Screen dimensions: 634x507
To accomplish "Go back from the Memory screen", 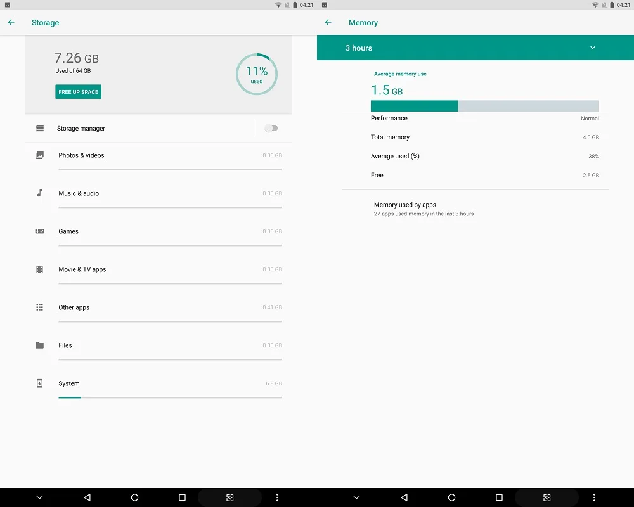I will pyautogui.click(x=328, y=22).
